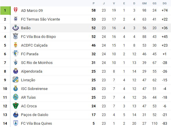Open FC Vila Boa Quires team page
Screen dimensions: 171x127
point(37,124)
